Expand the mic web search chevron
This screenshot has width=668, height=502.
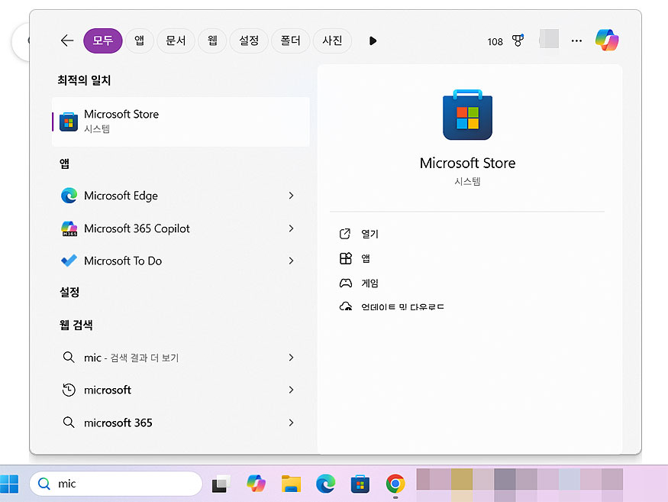(291, 358)
